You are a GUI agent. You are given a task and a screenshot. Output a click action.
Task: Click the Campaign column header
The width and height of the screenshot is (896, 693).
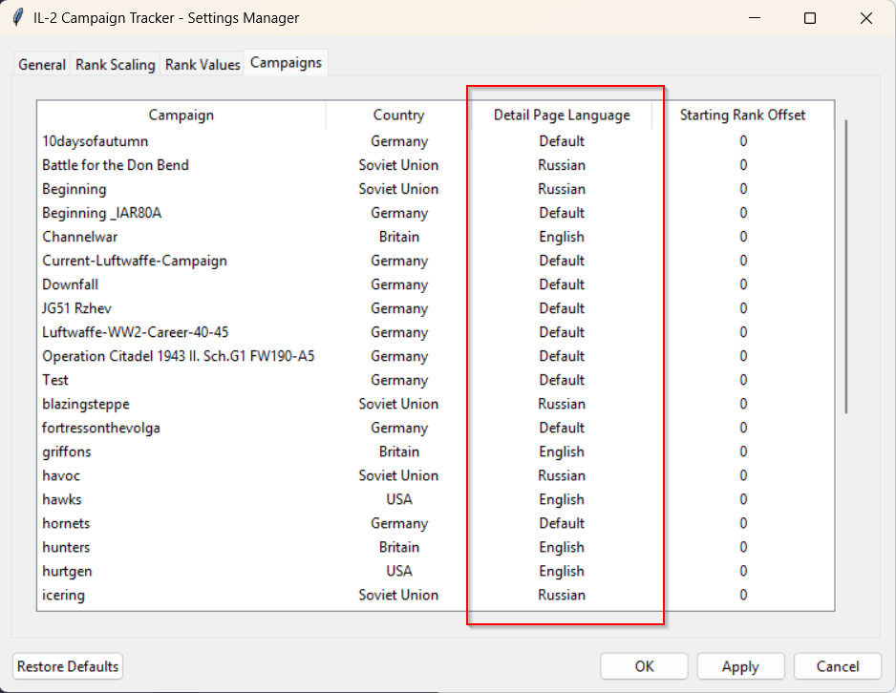[181, 115]
